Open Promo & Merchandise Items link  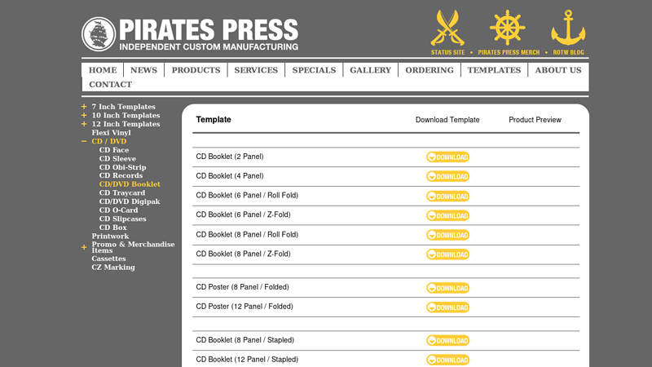click(133, 247)
